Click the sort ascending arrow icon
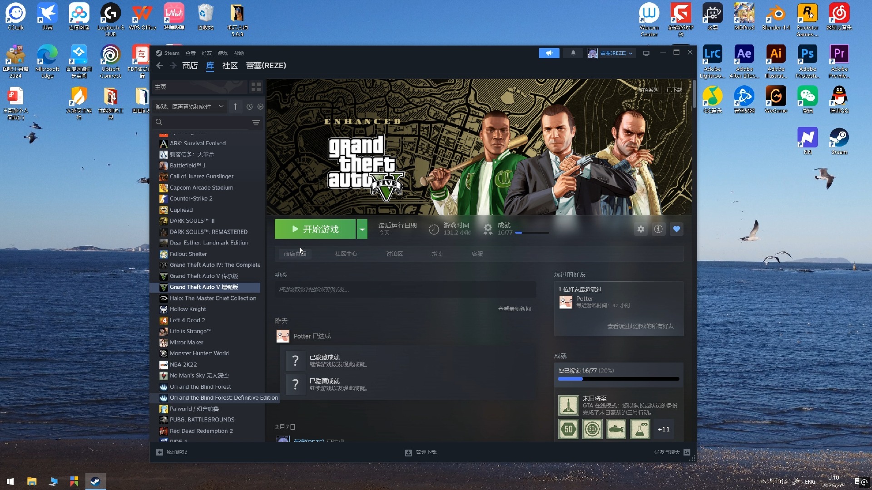Image resolution: width=872 pixels, height=490 pixels. 235,107
